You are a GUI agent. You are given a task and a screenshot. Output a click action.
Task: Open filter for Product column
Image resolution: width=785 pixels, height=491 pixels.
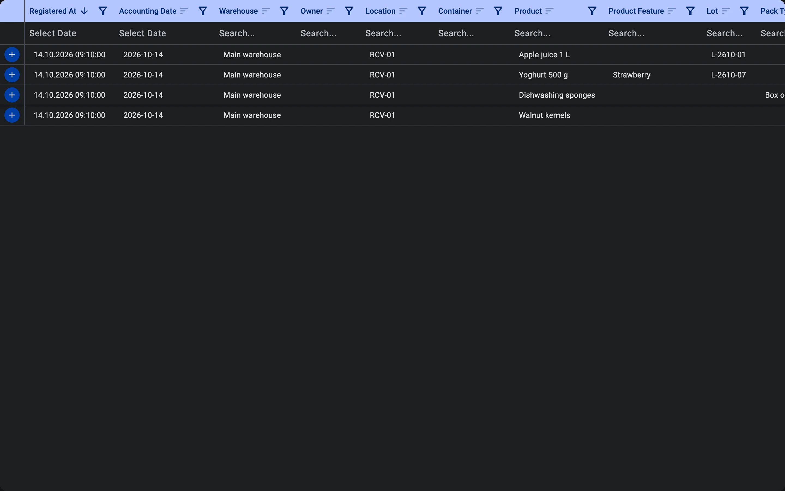592,11
